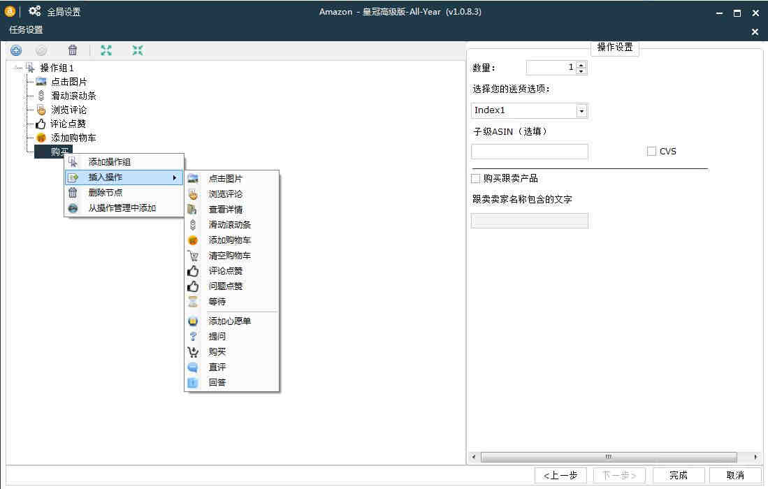Insert 滑动滚动条 action from submenu
This screenshot has height=489, width=768.
pos(232,225)
